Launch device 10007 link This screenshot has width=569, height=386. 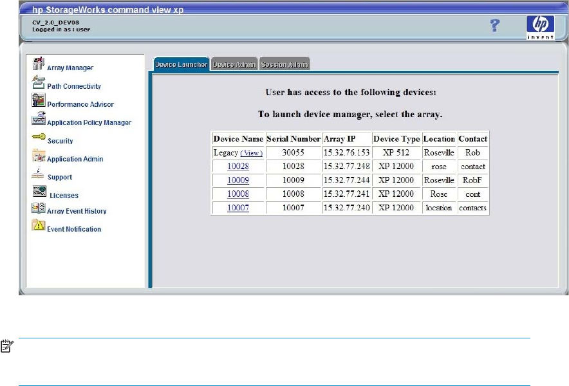[x=238, y=208]
